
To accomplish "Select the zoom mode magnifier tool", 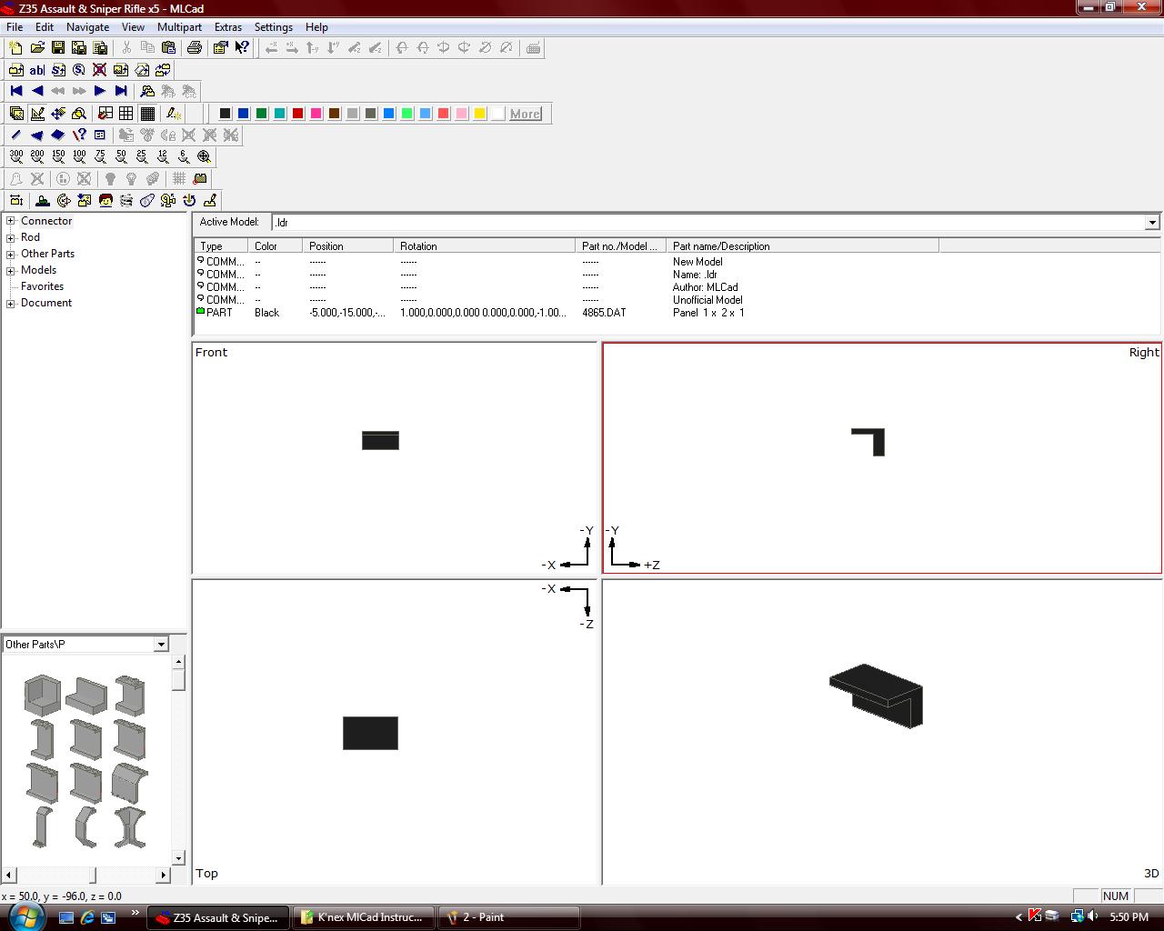I will click(79, 114).
